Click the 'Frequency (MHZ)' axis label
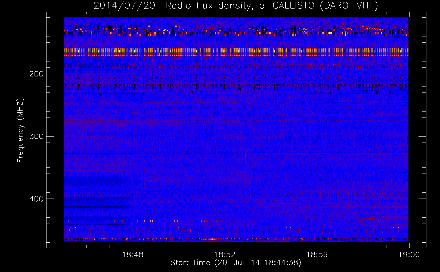Viewport: 440px width, 272px height. [x=20, y=130]
